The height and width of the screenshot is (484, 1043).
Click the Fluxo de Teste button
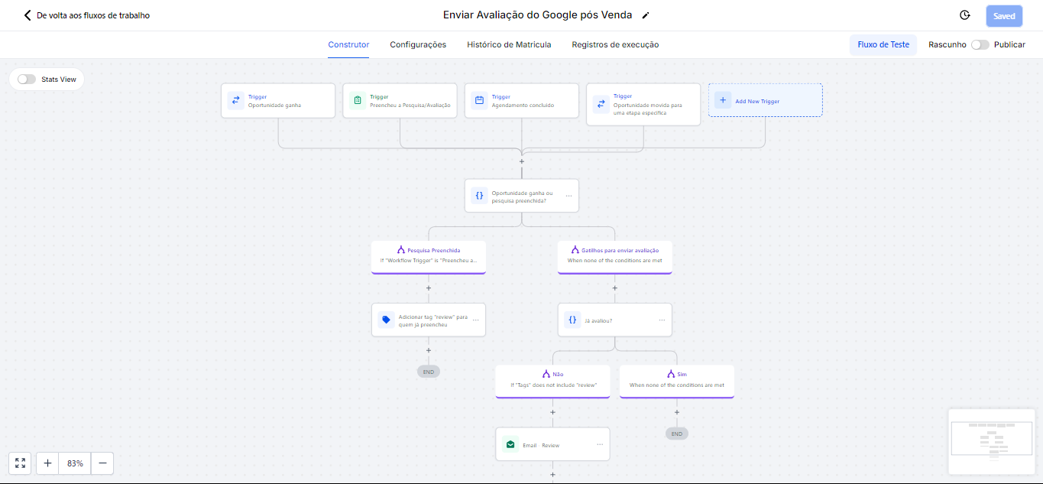click(883, 44)
